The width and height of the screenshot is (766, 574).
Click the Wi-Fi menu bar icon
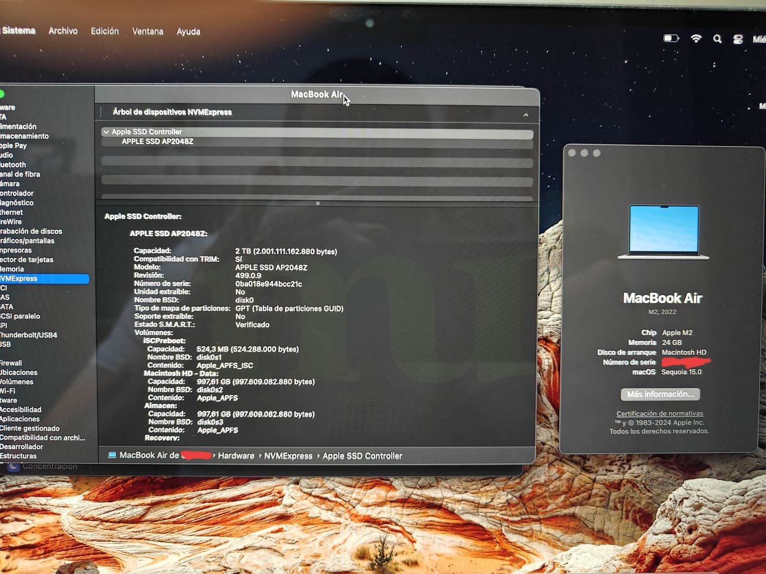coord(696,38)
